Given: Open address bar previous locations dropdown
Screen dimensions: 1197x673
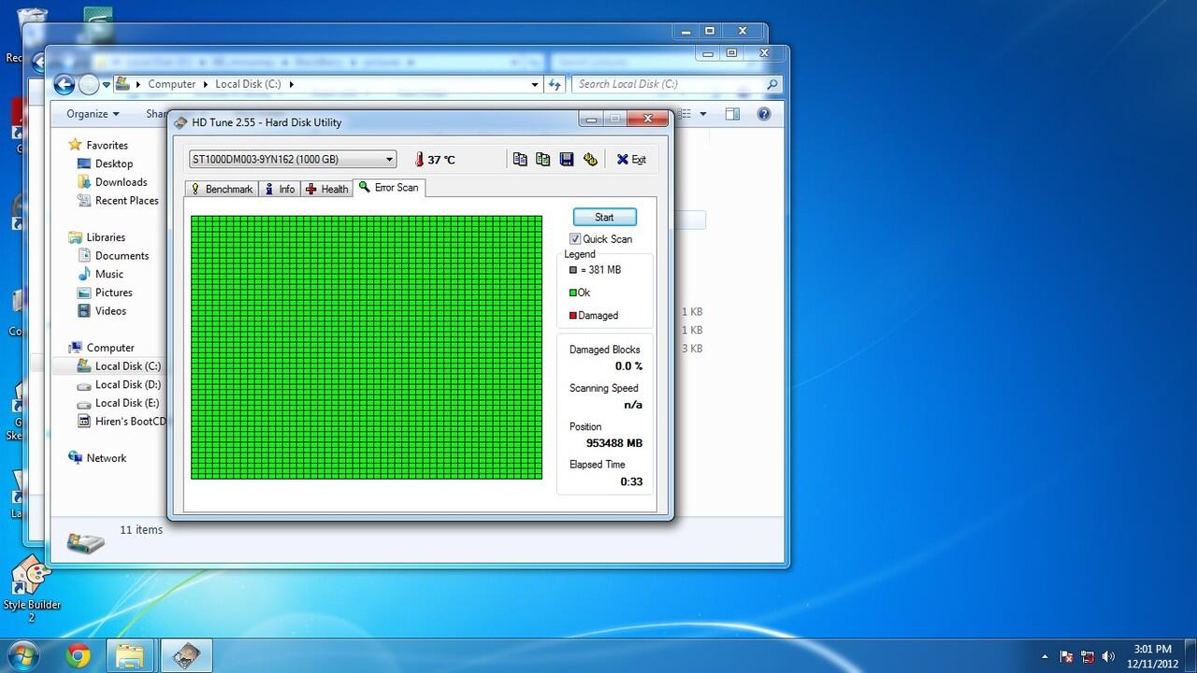Looking at the screenshot, I should pos(534,84).
